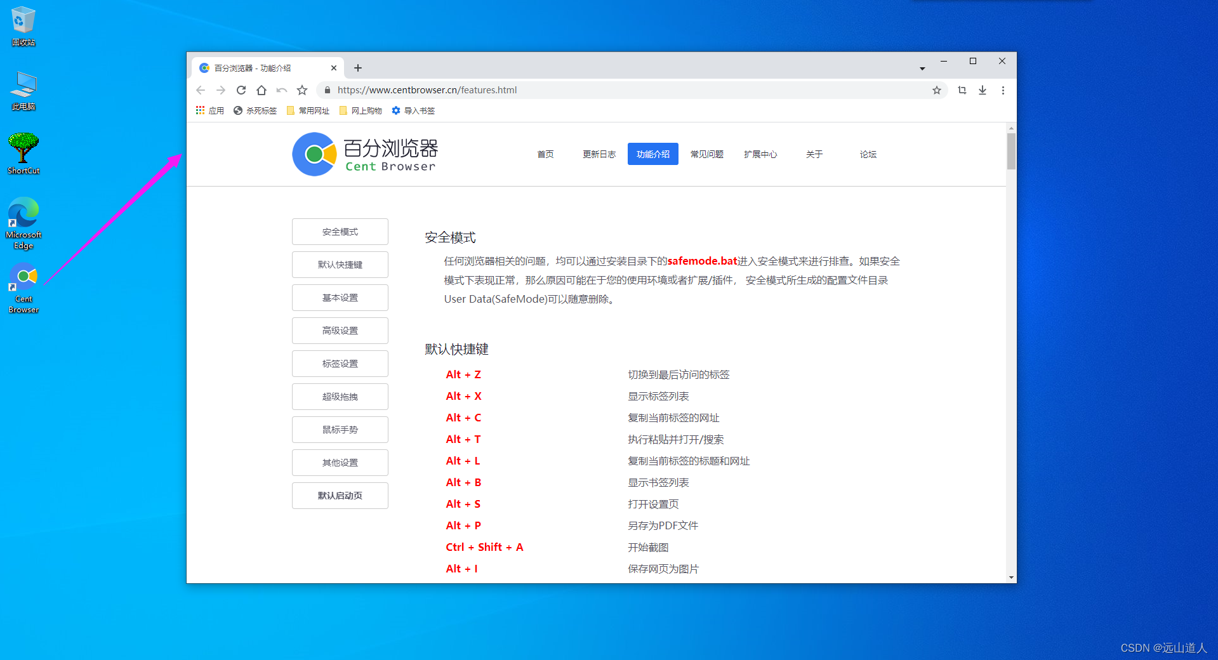The height and width of the screenshot is (660, 1218).
Task: Click the browser forward arrow
Action: pos(221,90)
